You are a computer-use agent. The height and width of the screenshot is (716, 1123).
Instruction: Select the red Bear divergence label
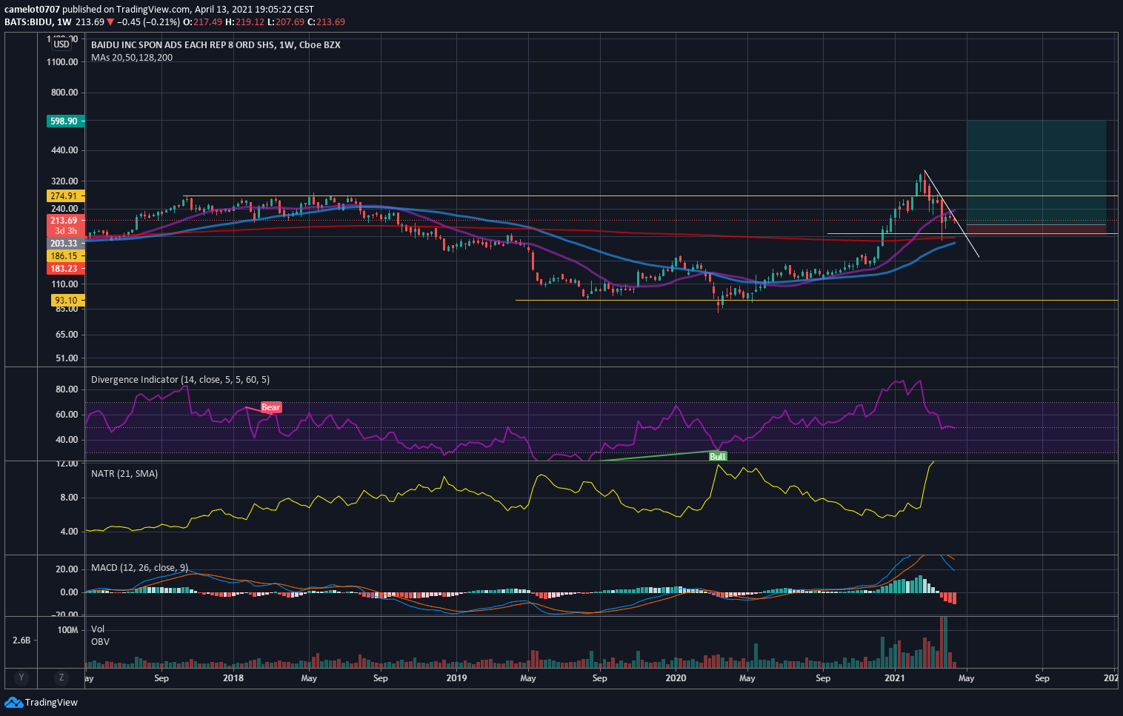pyautogui.click(x=271, y=407)
